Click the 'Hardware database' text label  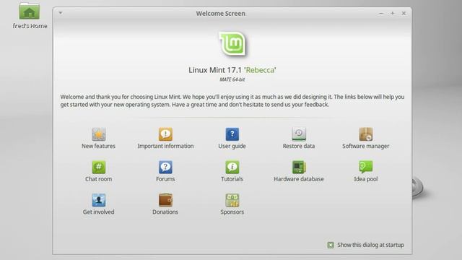[299, 179]
